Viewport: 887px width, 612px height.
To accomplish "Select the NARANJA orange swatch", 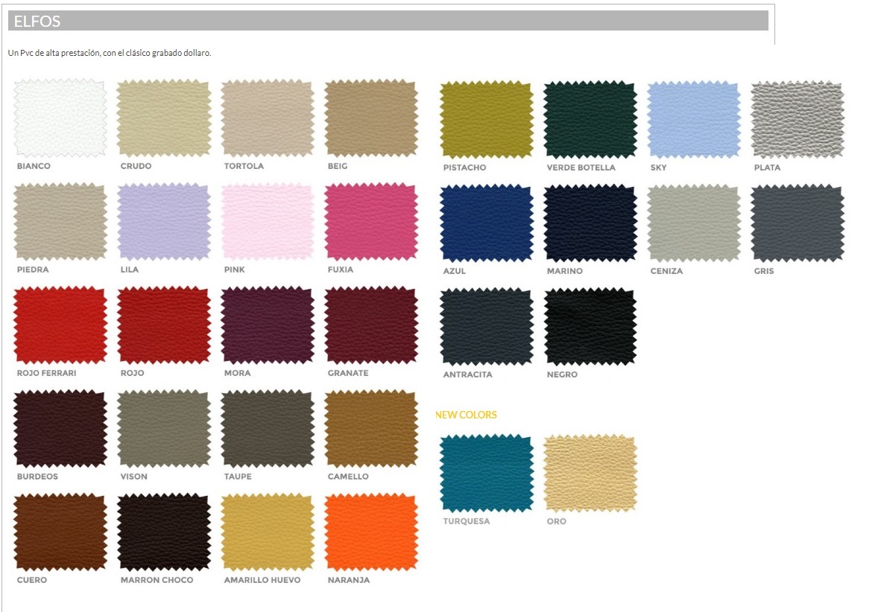I will [x=371, y=532].
